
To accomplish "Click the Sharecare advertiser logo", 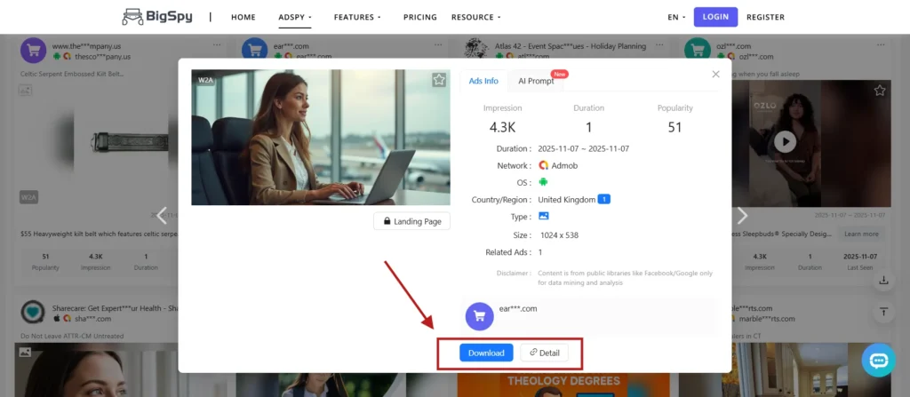I will 33,312.
